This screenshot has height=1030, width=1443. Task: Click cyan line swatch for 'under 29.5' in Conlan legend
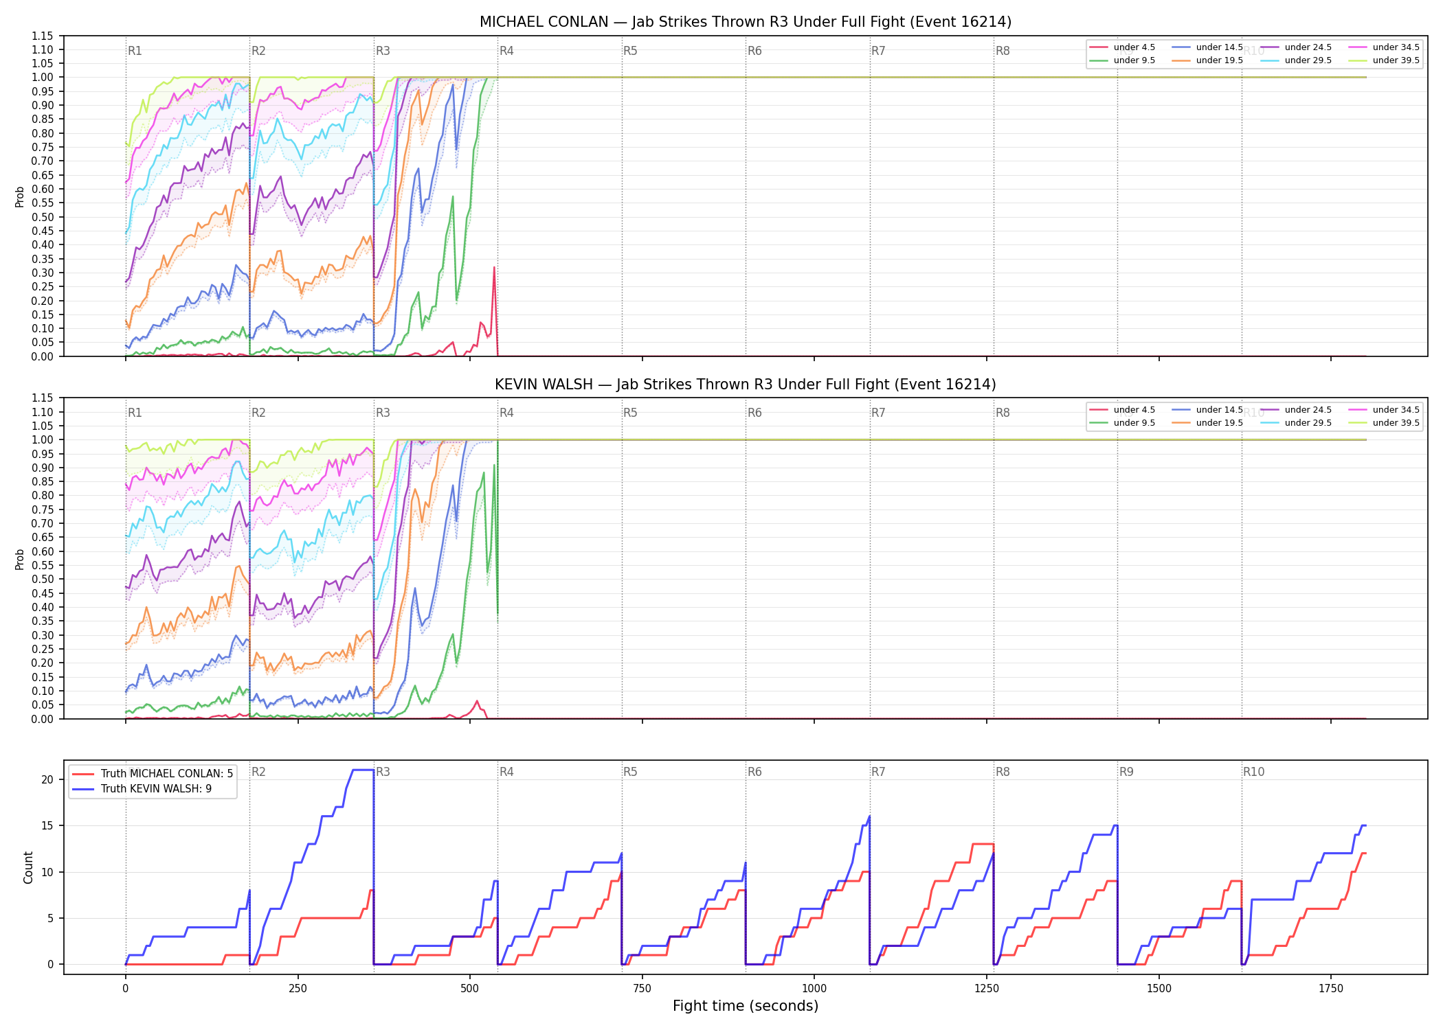[x=1270, y=60]
